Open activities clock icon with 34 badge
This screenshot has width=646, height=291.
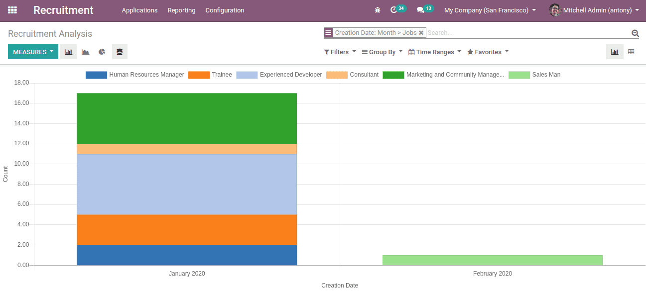click(x=398, y=9)
